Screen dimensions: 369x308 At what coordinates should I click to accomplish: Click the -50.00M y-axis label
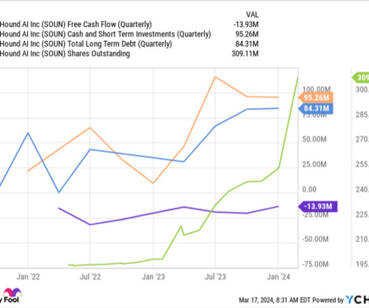[315, 239]
